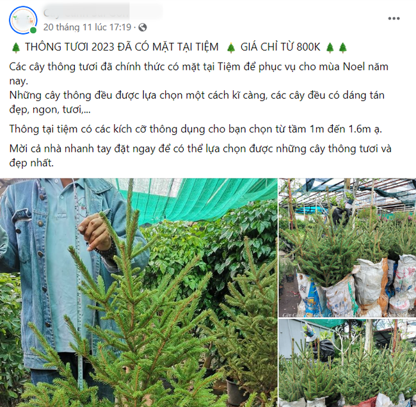The height and width of the screenshot is (407, 416).
Task: Click the tree emoji before GIÁ CHỈ TỪ 800K
Action: (231, 47)
